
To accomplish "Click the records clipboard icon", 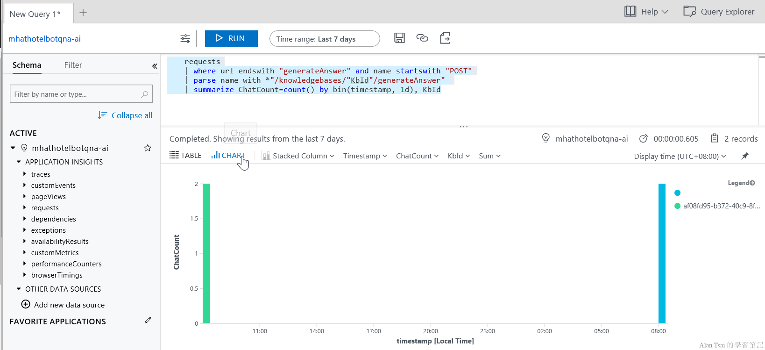I will point(715,138).
